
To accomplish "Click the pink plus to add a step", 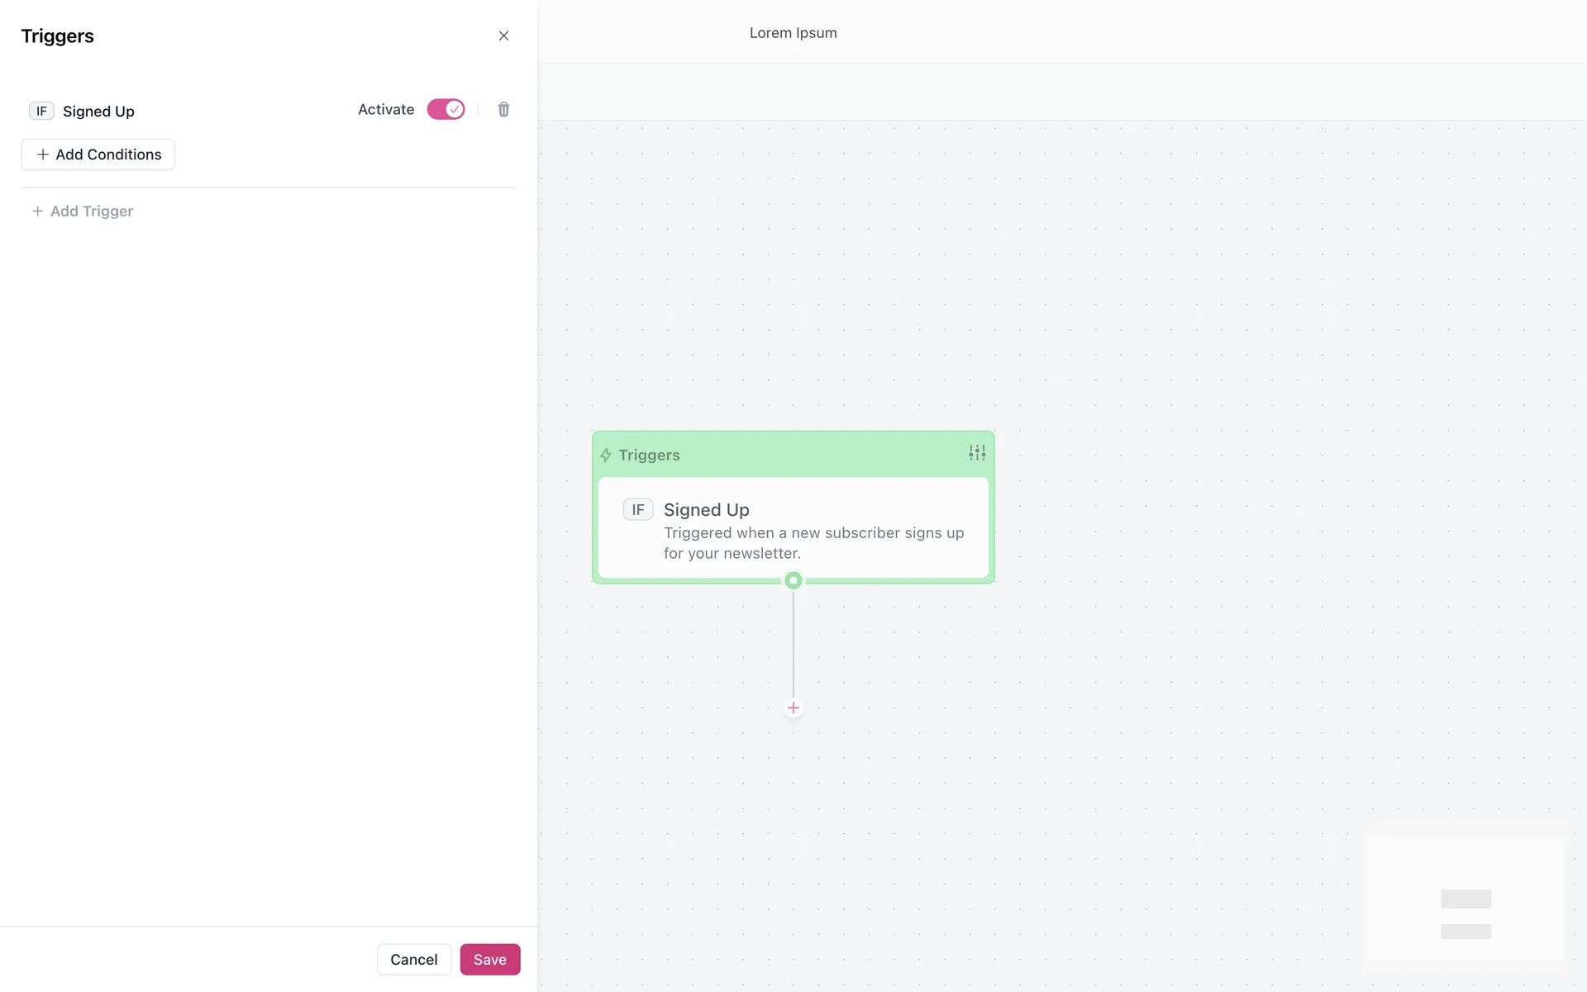I will point(793,708).
